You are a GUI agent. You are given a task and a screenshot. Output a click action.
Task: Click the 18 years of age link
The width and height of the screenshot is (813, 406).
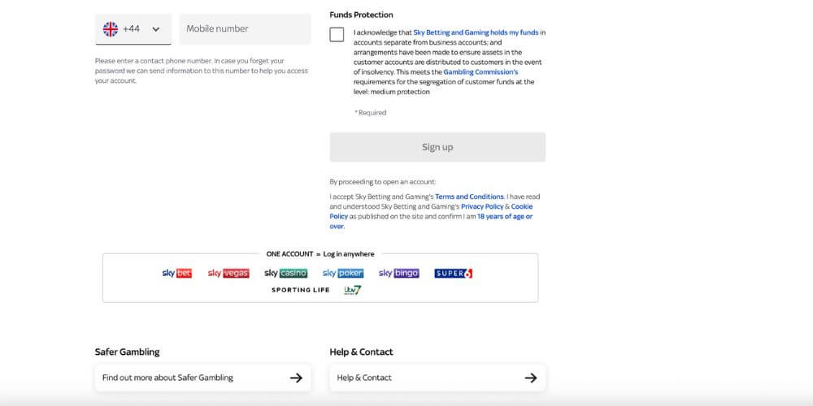point(504,217)
